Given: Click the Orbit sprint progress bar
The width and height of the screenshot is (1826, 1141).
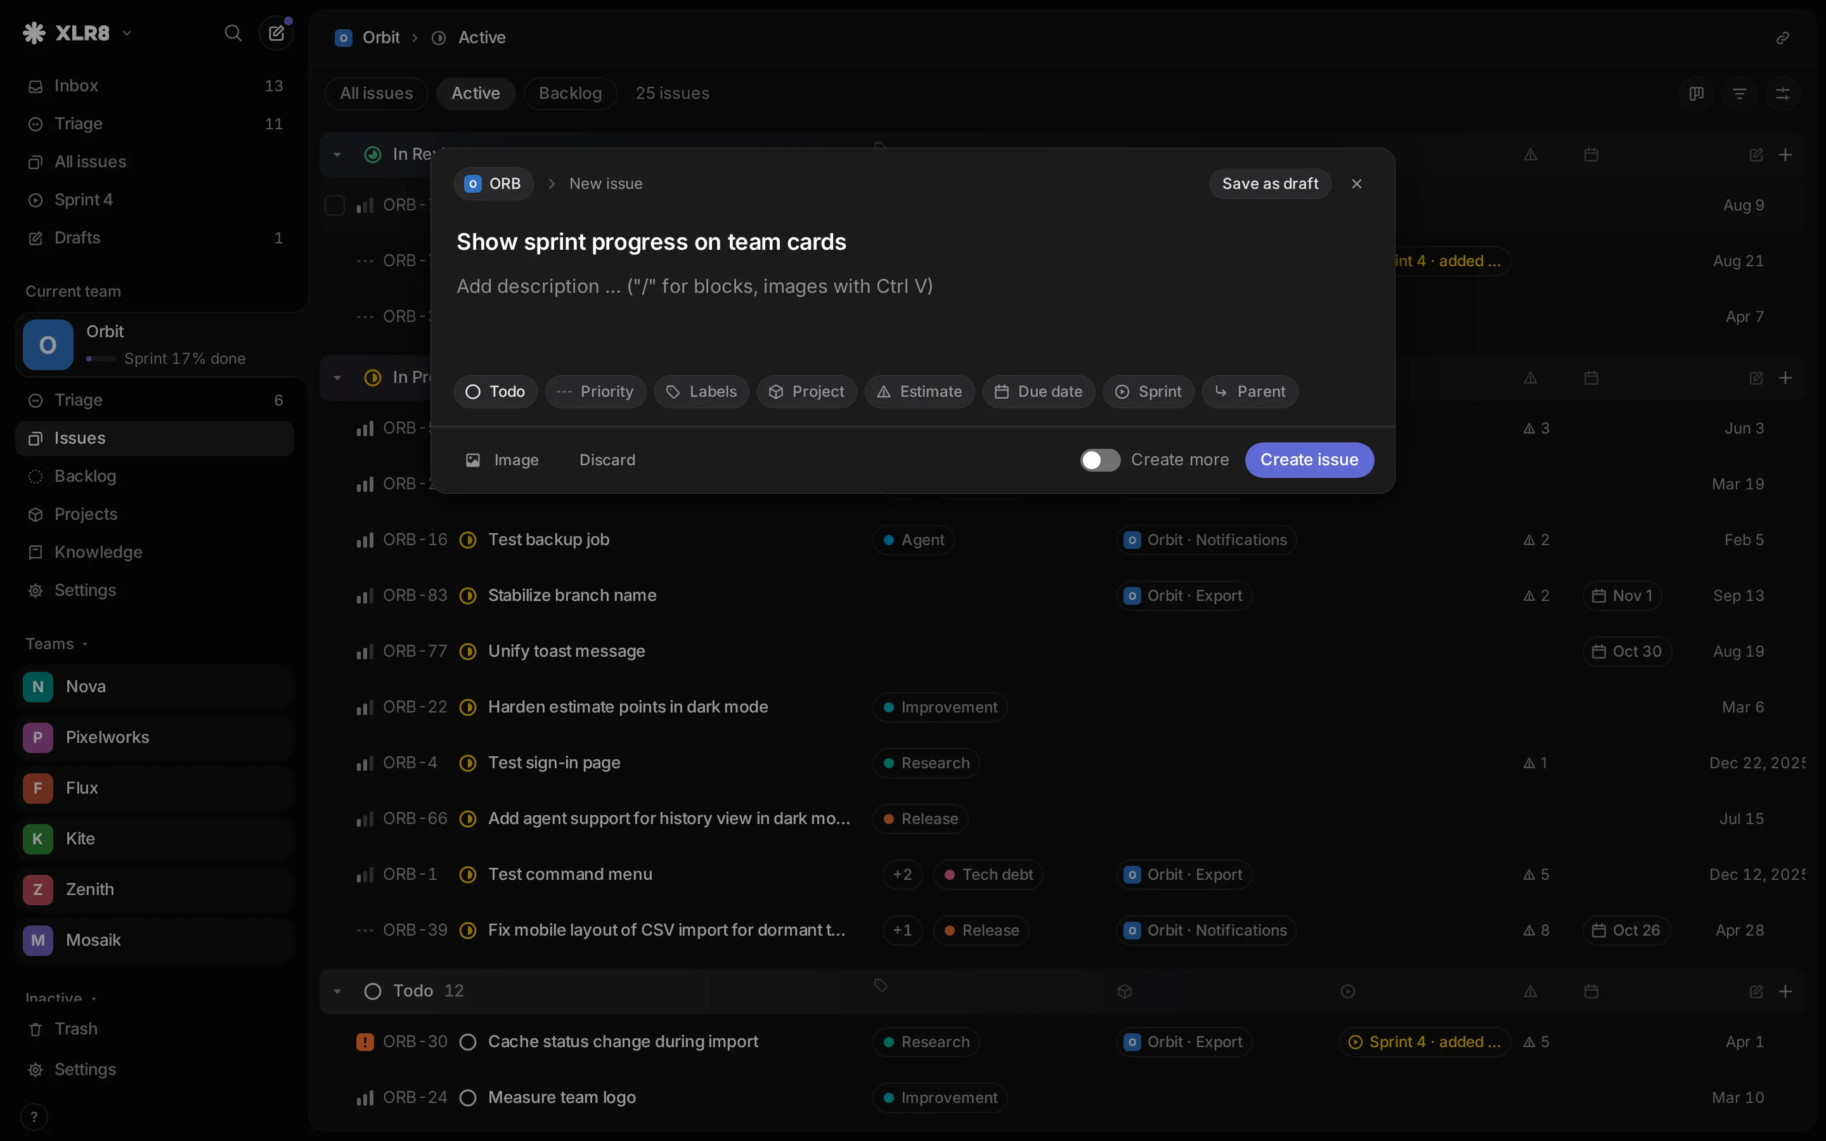Looking at the screenshot, I should pos(101,359).
